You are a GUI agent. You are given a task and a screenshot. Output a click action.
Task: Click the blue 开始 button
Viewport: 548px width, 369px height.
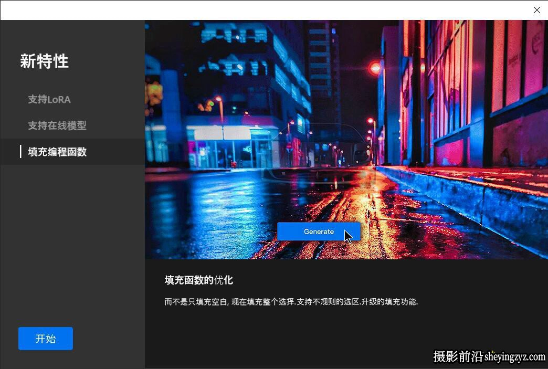46,338
